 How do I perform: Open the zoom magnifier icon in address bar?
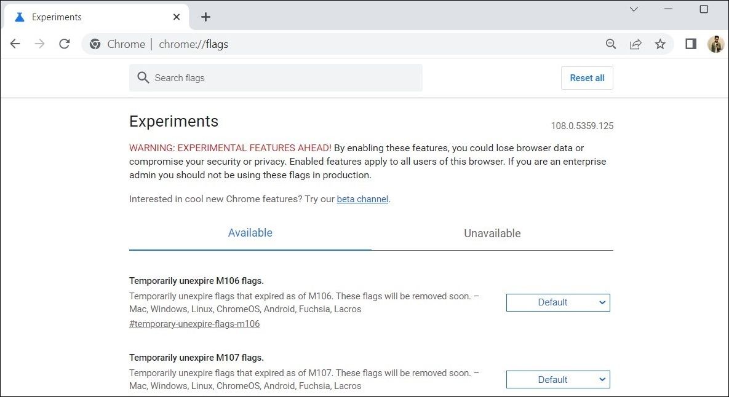611,44
